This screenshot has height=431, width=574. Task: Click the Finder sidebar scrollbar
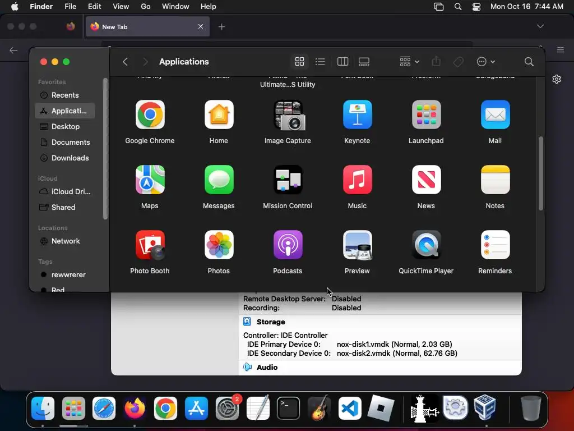coord(105,149)
